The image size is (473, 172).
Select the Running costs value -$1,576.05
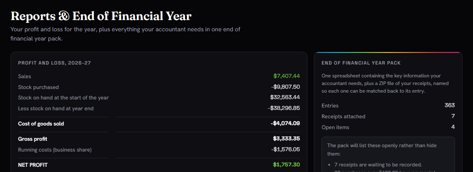(285, 150)
